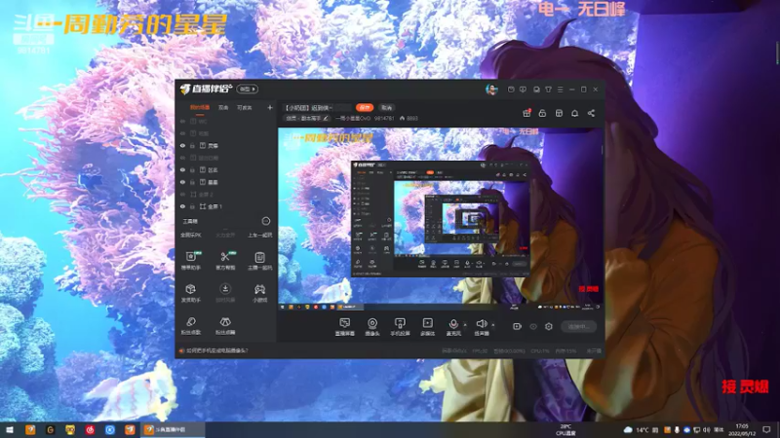Toggle the preview eye icon beside the settings gear
Image resolution: width=780 pixels, height=438 pixels.
tap(533, 326)
